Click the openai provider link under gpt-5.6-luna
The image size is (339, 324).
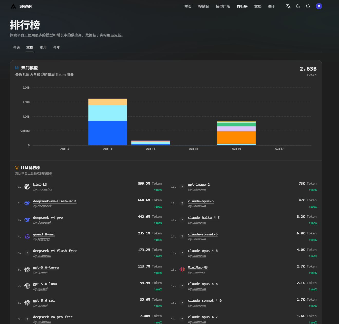point(43,289)
